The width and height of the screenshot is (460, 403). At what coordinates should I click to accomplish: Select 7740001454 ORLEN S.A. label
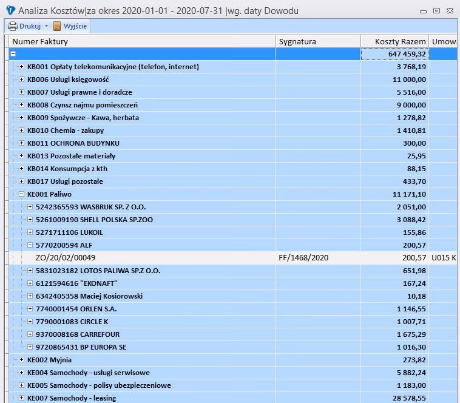coord(76,309)
